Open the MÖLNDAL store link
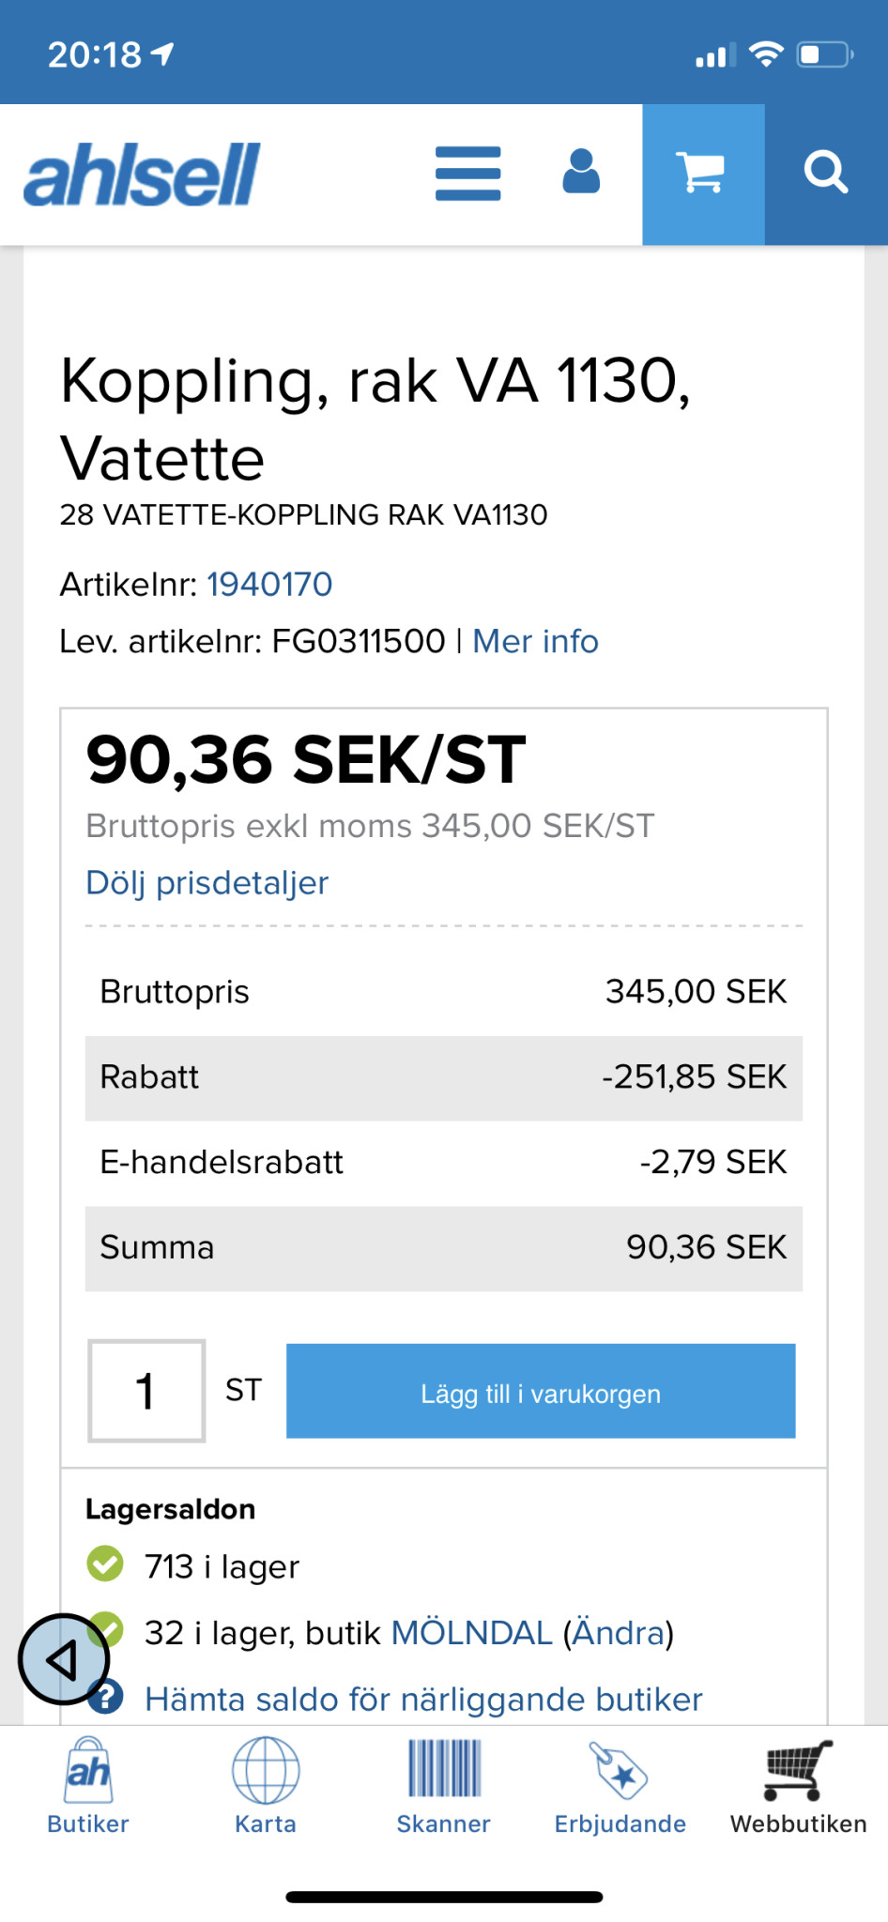 tap(471, 1634)
